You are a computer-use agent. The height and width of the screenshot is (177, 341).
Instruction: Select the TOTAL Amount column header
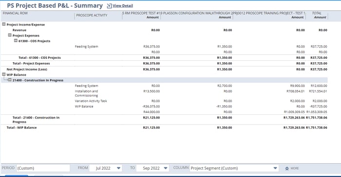319,15
